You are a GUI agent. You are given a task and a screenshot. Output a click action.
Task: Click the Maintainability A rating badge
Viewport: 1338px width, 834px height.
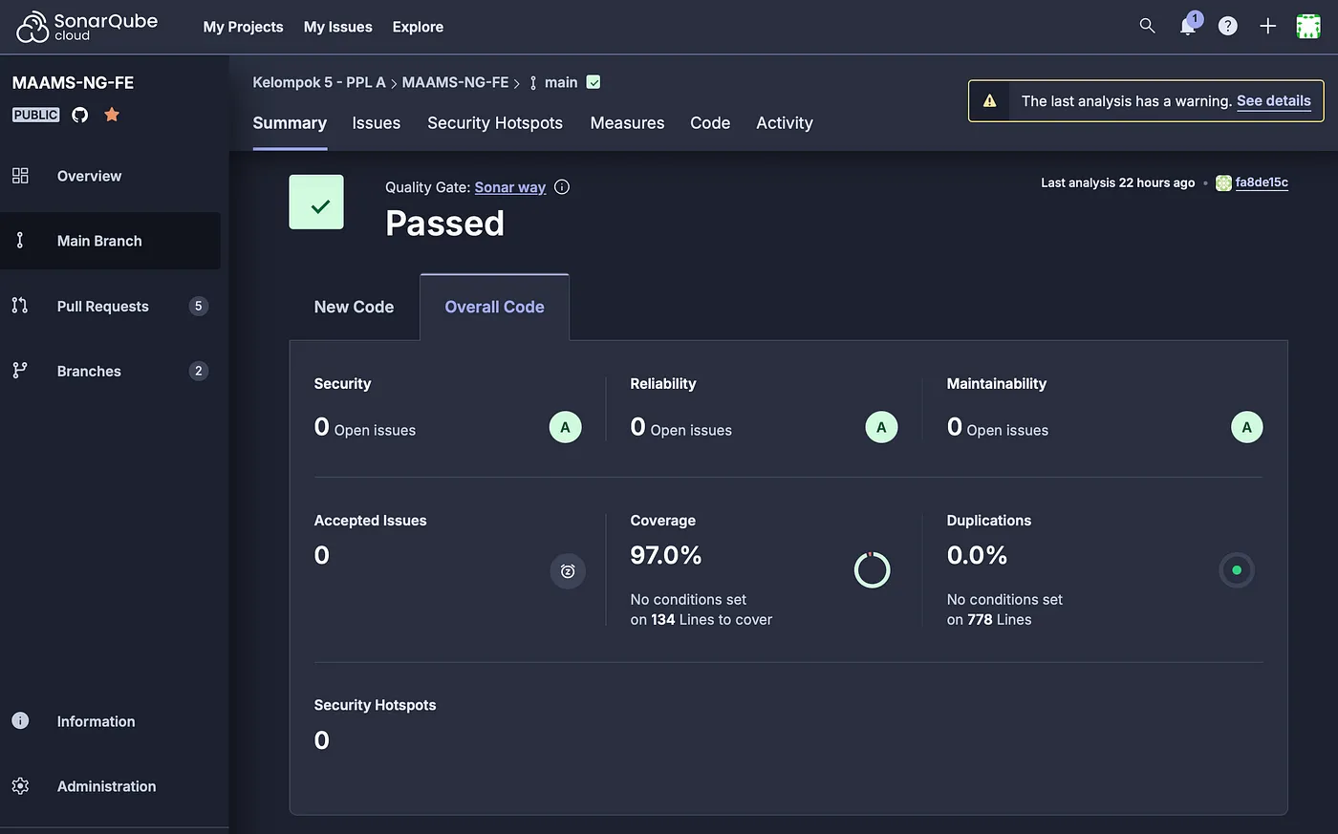(x=1246, y=427)
